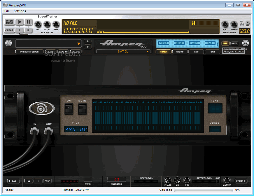Toggle the global MUTE button
The height and width of the screenshot is (196, 254).
234,43
